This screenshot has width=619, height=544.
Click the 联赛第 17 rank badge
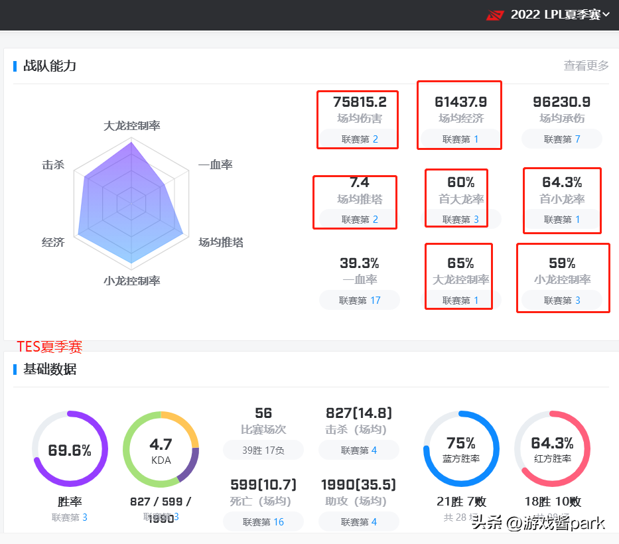360,301
